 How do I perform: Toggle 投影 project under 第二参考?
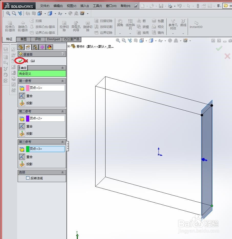click(22, 133)
